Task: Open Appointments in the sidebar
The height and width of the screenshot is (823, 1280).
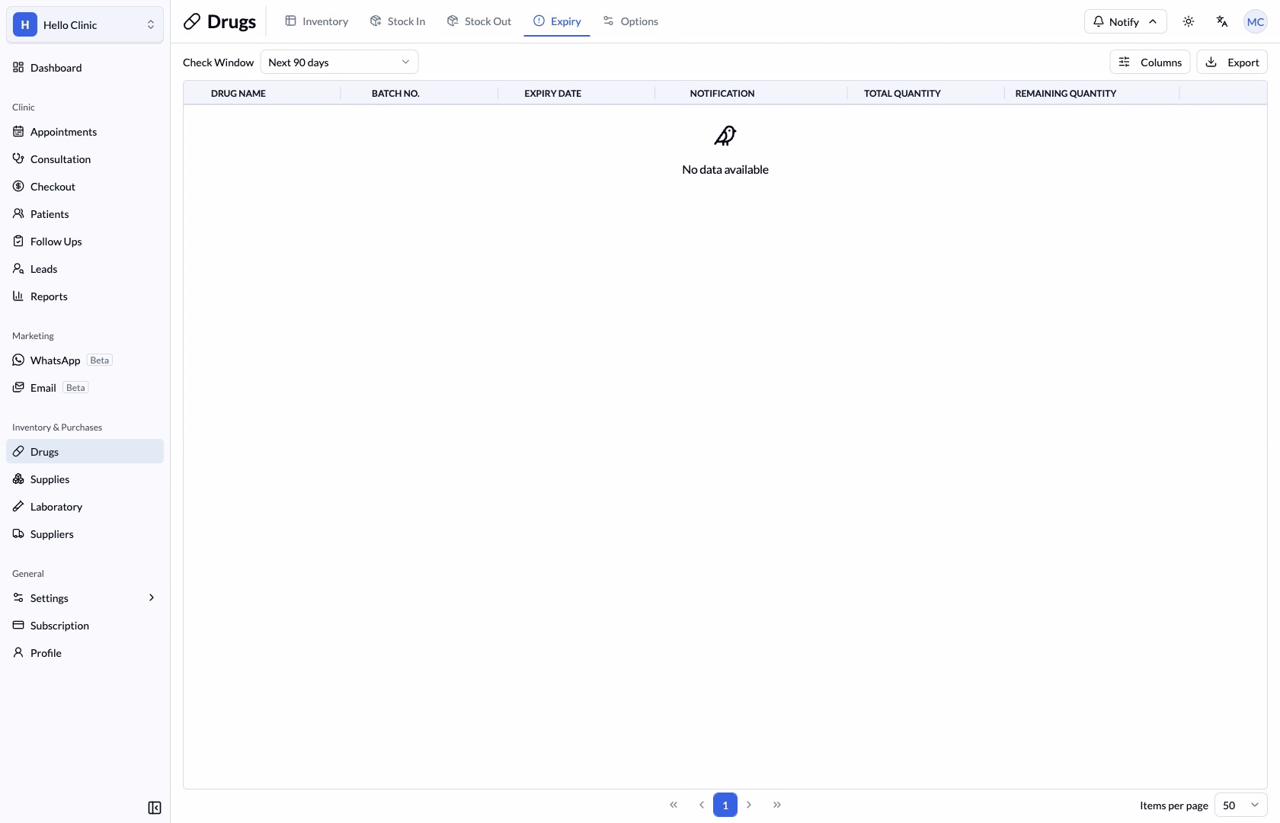Action: [x=85, y=132]
